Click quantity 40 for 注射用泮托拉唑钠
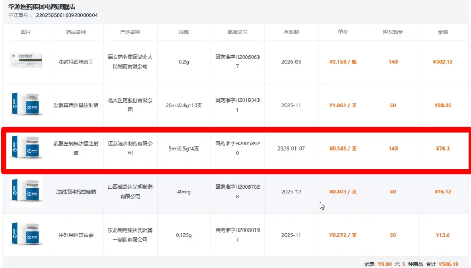The image size is (471, 268). [x=393, y=192]
